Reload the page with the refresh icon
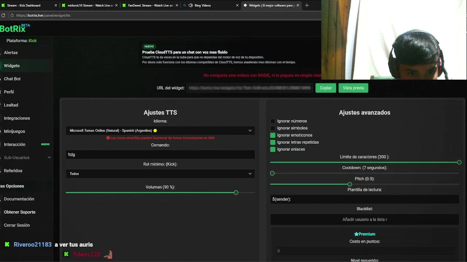This screenshot has height=262, width=467. pos(3,15)
